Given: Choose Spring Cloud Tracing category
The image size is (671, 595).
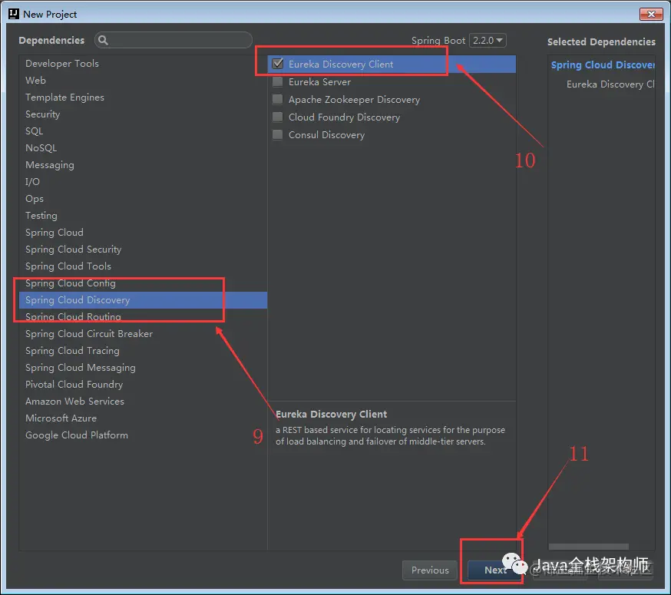Looking at the screenshot, I should click(143, 351).
